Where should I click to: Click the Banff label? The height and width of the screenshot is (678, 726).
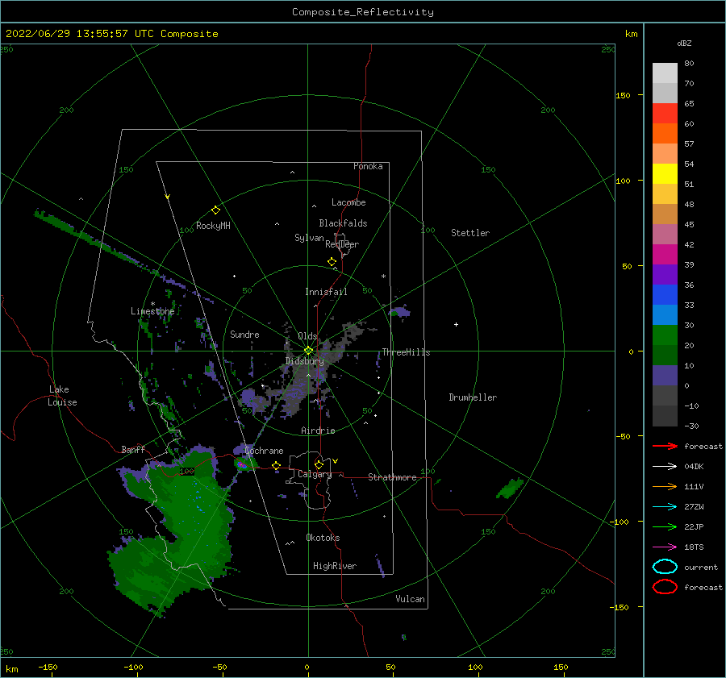click(x=133, y=449)
